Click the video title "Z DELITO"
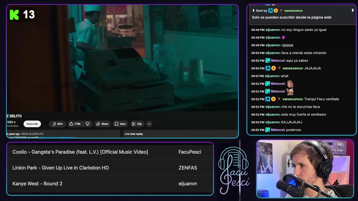Image resolution: width=358 pixels, height=201 pixels. (x=14, y=116)
